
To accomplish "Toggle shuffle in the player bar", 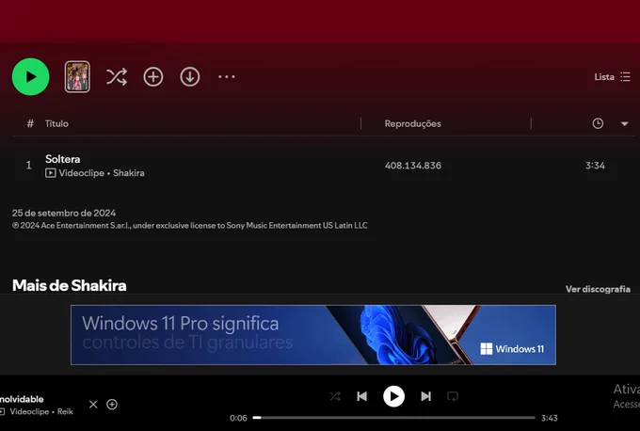I will coord(335,396).
